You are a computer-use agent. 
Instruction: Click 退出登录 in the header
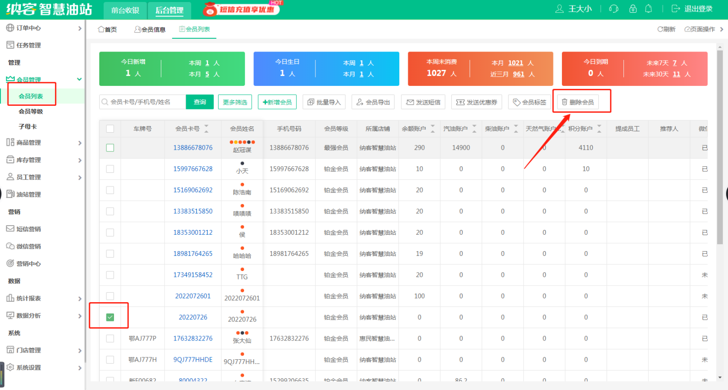(x=692, y=9)
